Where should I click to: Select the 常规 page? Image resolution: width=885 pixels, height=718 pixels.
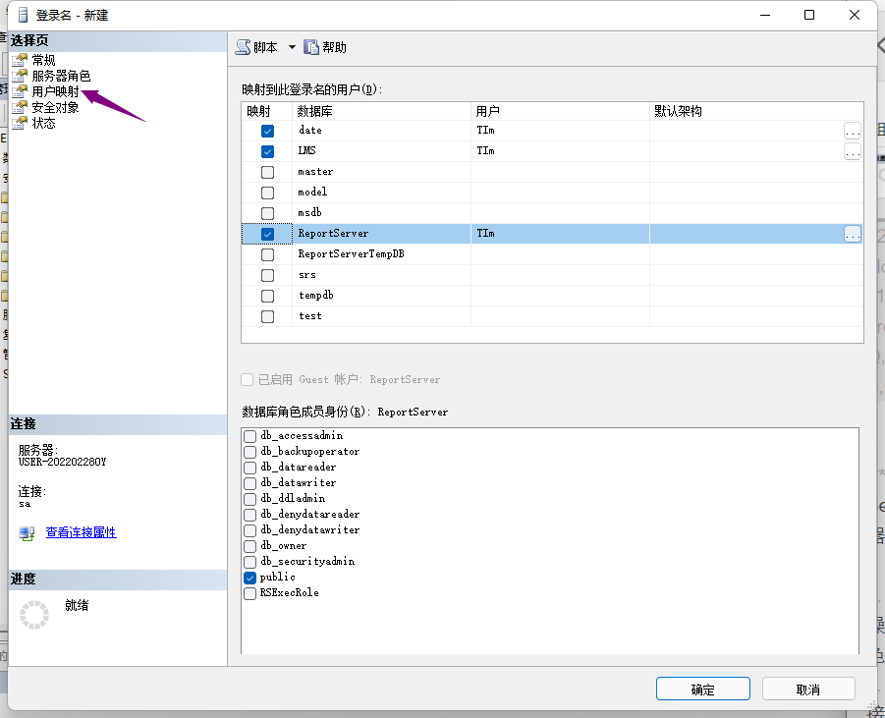(43, 60)
